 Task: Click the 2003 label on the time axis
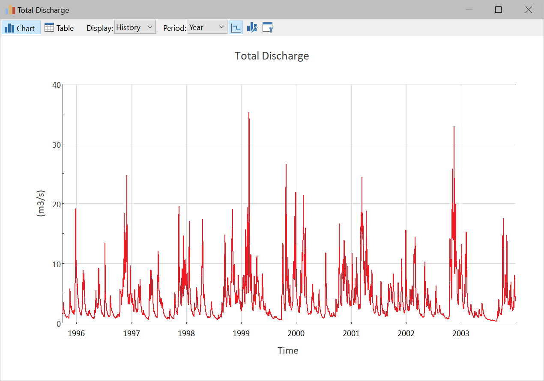click(x=461, y=333)
